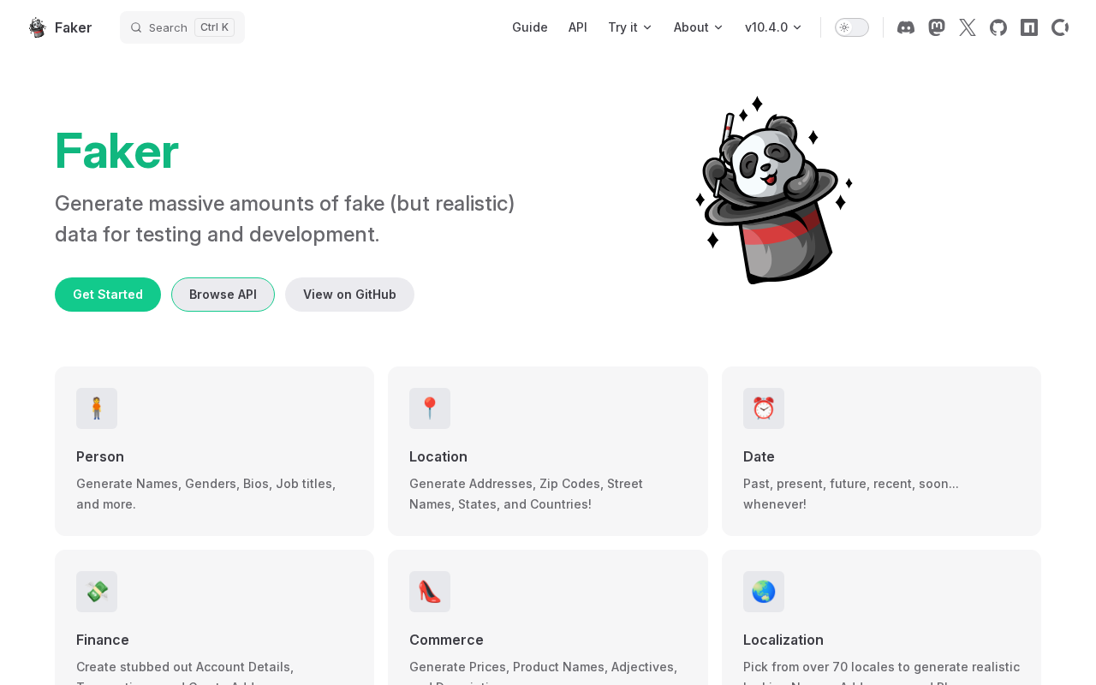
Task: Open the v10.4.0 version selector
Action: (773, 27)
